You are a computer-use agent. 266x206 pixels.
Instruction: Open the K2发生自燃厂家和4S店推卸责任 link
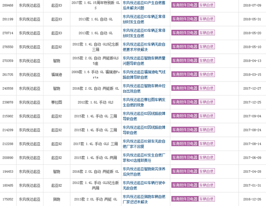click(144, 158)
